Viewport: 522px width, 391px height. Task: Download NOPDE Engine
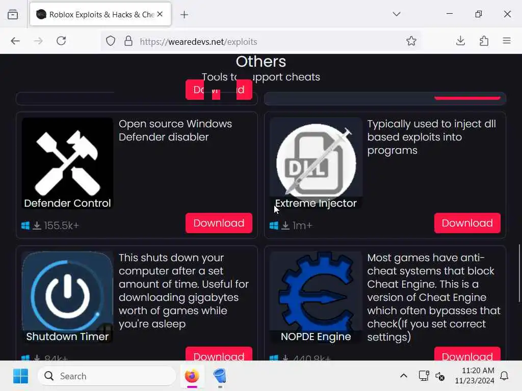tap(467, 354)
